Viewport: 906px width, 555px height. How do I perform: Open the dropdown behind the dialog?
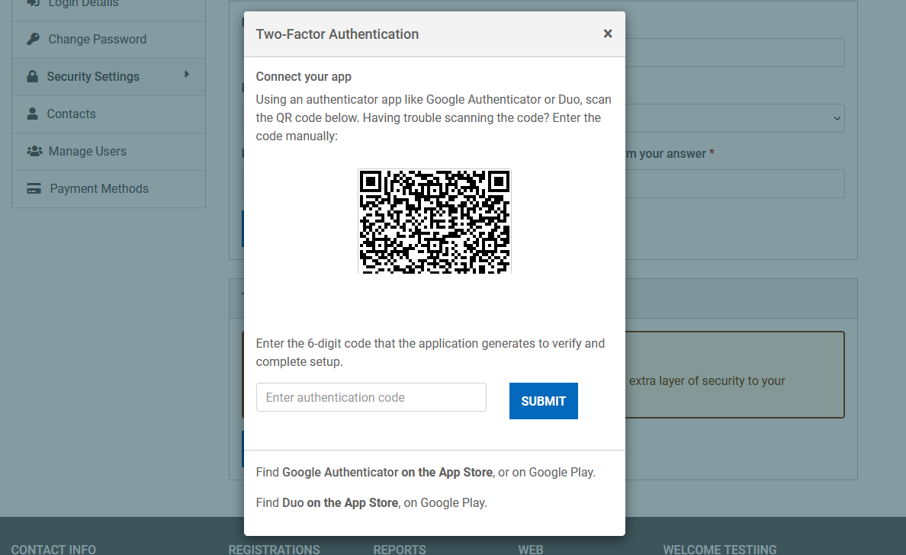click(735, 118)
